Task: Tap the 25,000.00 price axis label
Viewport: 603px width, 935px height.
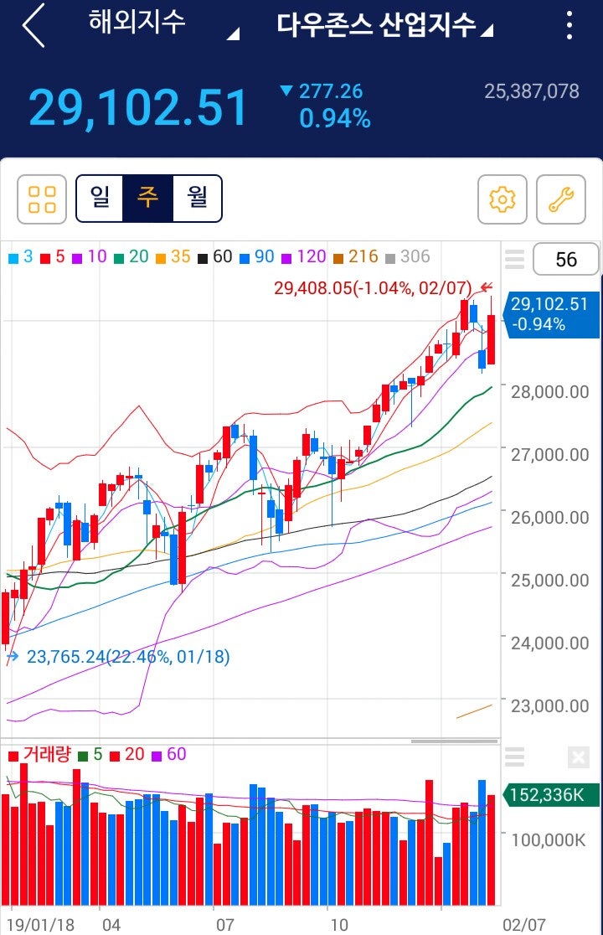Action: [x=550, y=581]
